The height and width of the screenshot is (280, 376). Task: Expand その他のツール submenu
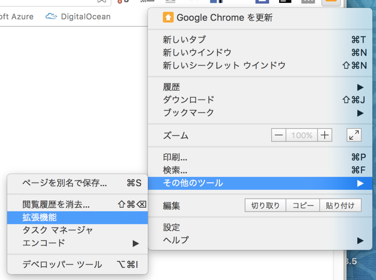point(260,183)
